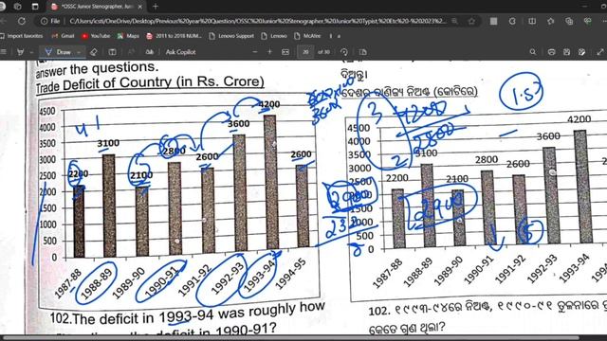Screen dimensions: 607x341
Task: Click the file address URL bar
Action: tap(257, 21)
